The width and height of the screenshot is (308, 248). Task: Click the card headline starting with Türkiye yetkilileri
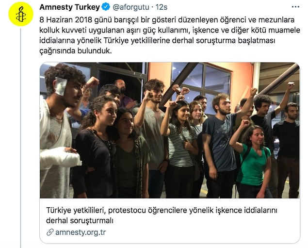tap(162, 210)
